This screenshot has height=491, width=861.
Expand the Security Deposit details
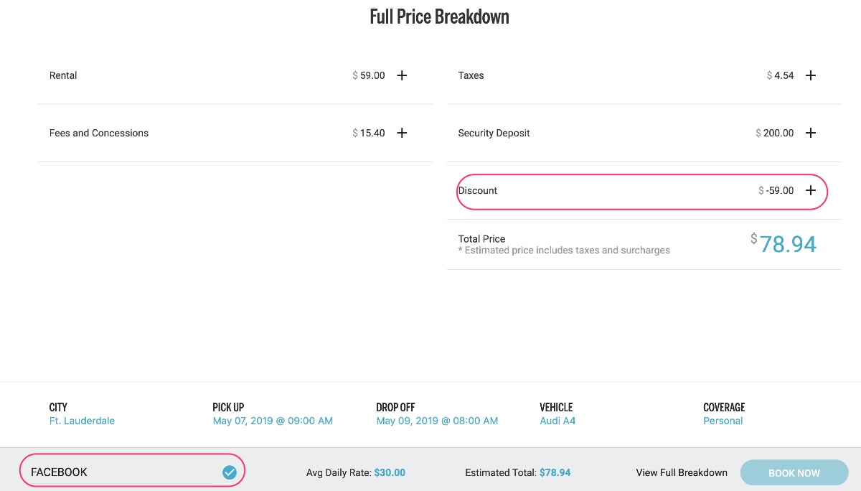point(810,133)
